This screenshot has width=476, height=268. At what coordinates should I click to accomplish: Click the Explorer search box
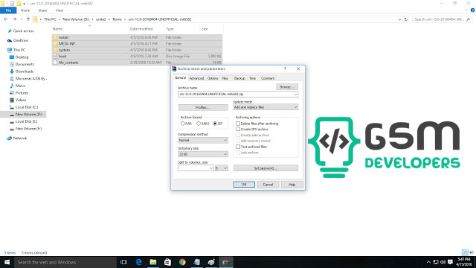click(443, 19)
